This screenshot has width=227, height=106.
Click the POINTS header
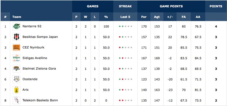216,6
